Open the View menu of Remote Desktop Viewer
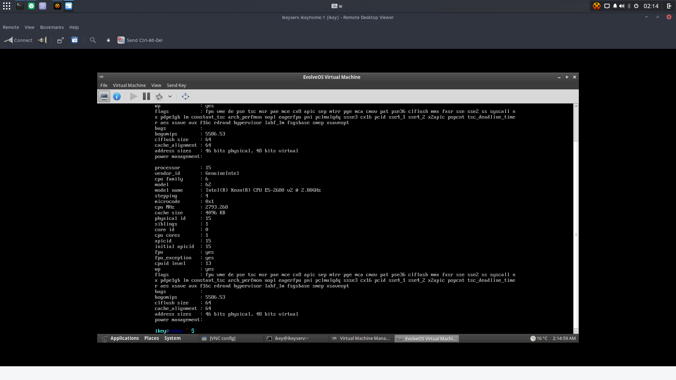This screenshot has height=380, width=676. [29, 27]
